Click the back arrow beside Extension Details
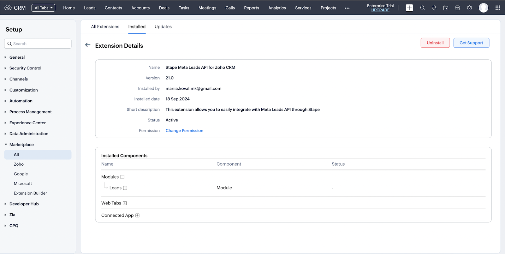This screenshot has height=254, width=505. [88, 45]
